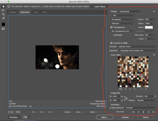The image size is (158, 121).
Task: Open the GIF file format dropdown
Action: (123, 16)
